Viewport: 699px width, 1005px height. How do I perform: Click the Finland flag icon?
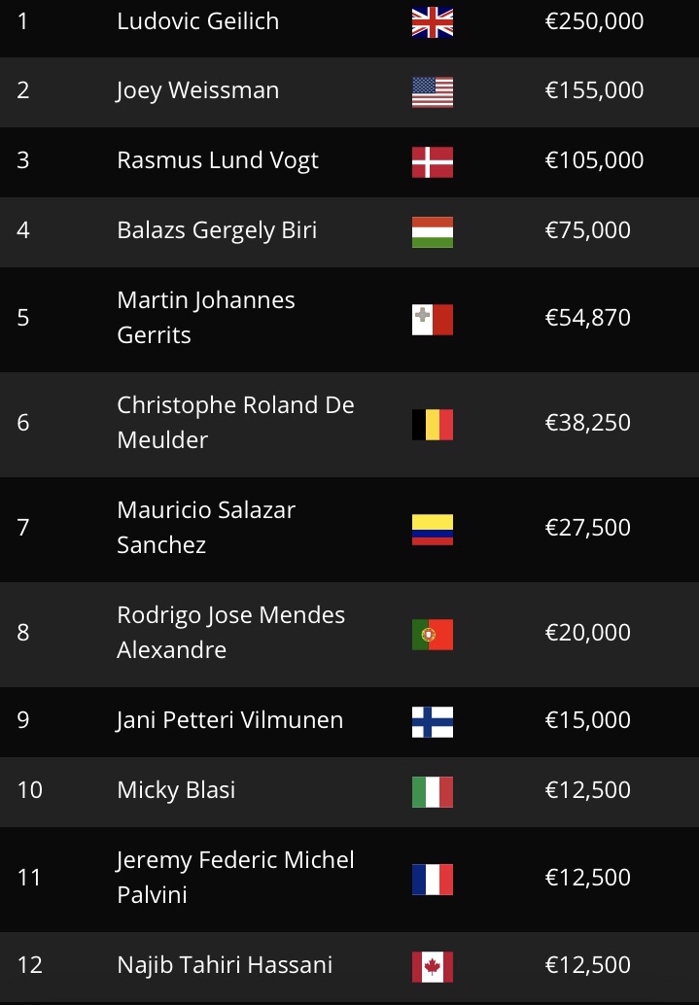tap(433, 721)
